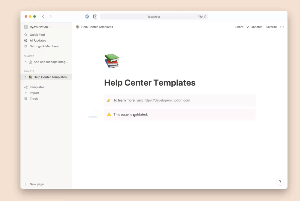Click the Templates shapes icon
The height and width of the screenshot is (201, 300).
tap(26, 87)
